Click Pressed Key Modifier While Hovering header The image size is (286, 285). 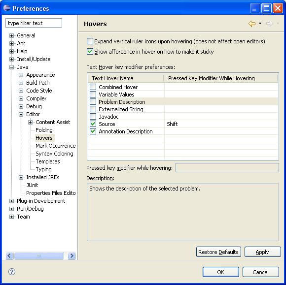(x=220, y=78)
